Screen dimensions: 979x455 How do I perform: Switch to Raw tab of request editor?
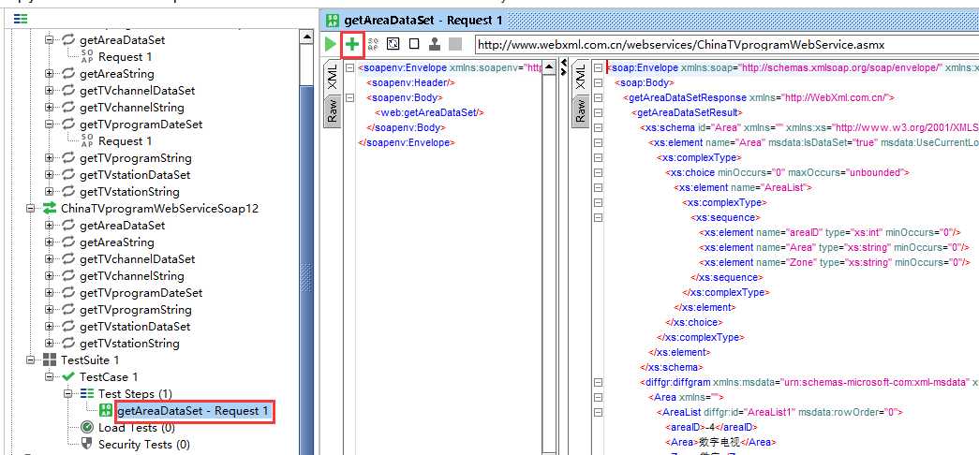click(332, 110)
